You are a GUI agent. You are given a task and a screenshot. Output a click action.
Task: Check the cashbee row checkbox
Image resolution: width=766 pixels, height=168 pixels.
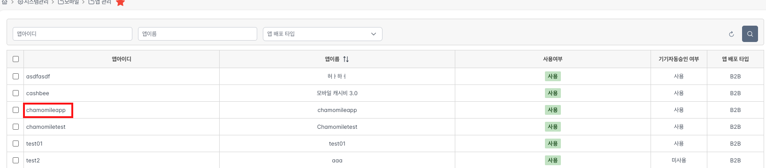point(15,93)
